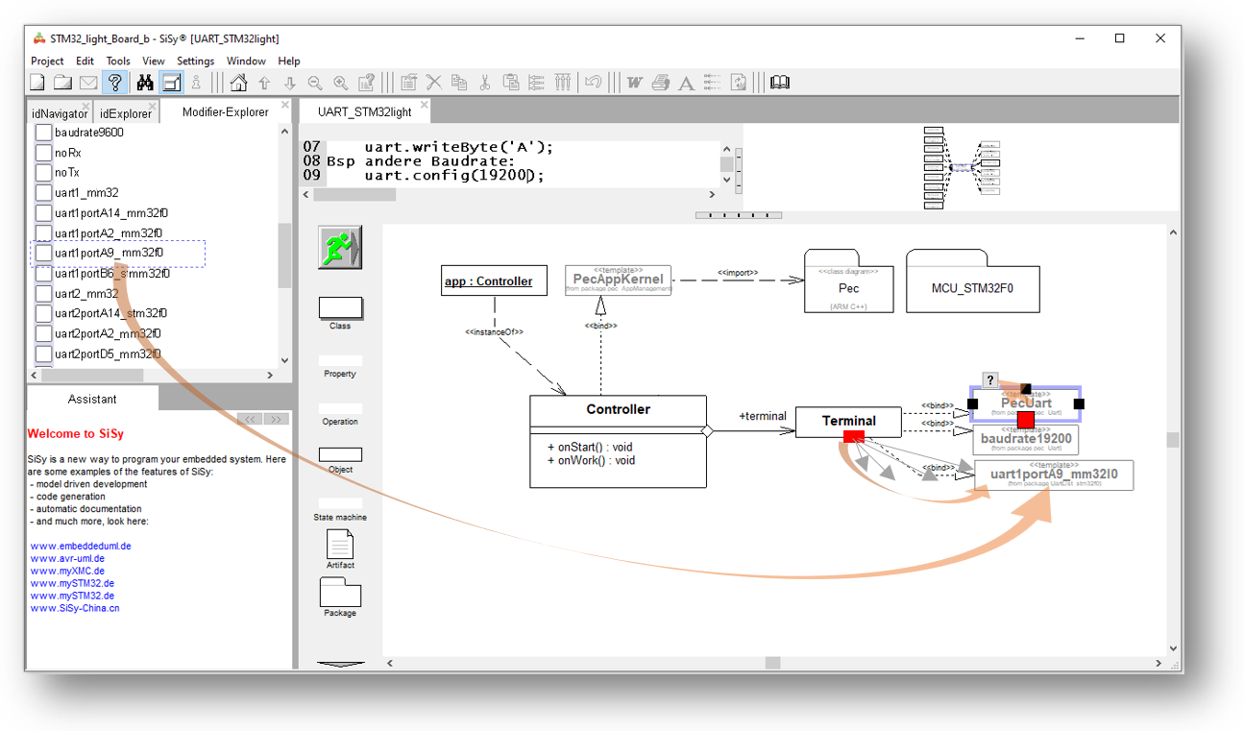The height and width of the screenshot is (731, 1244).
Task: Click the zoom in magnifier icon
Action: tap(340, 83)
